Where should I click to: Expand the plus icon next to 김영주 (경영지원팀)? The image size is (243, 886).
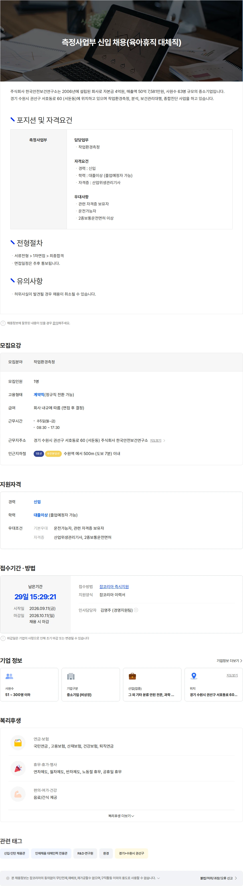(136, 610)
